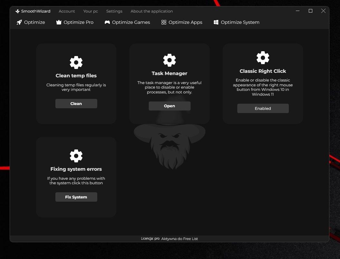Click the SmoothWizard logo icon

[x=18, y=11]
